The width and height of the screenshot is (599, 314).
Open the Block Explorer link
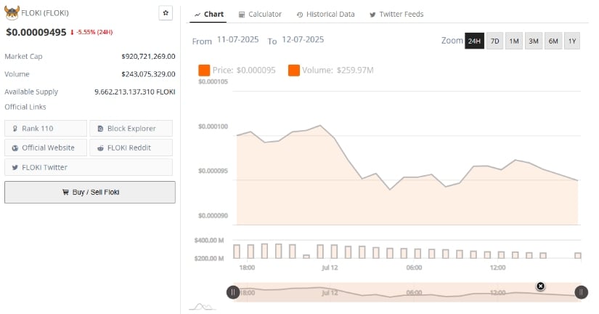(131, 129)
